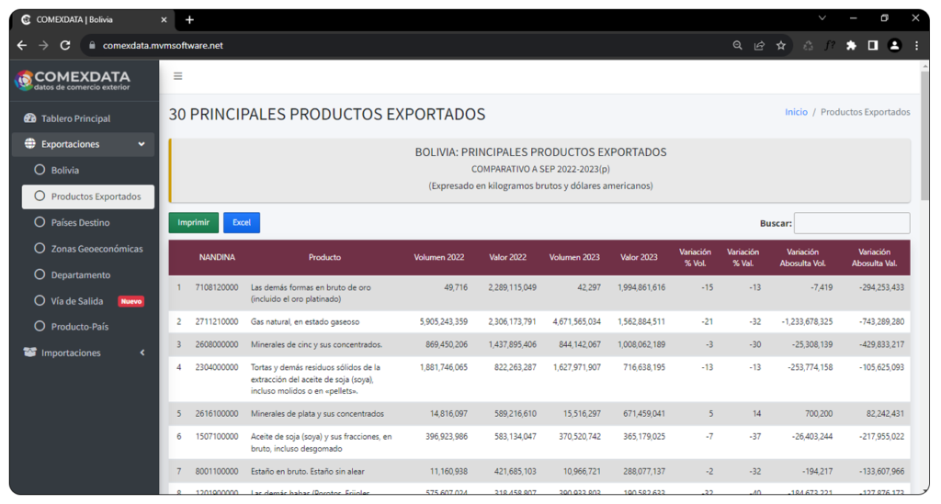Open the browser extensions puzzle icon
Viewport: 941px width, 504px height.
point(851,45)
